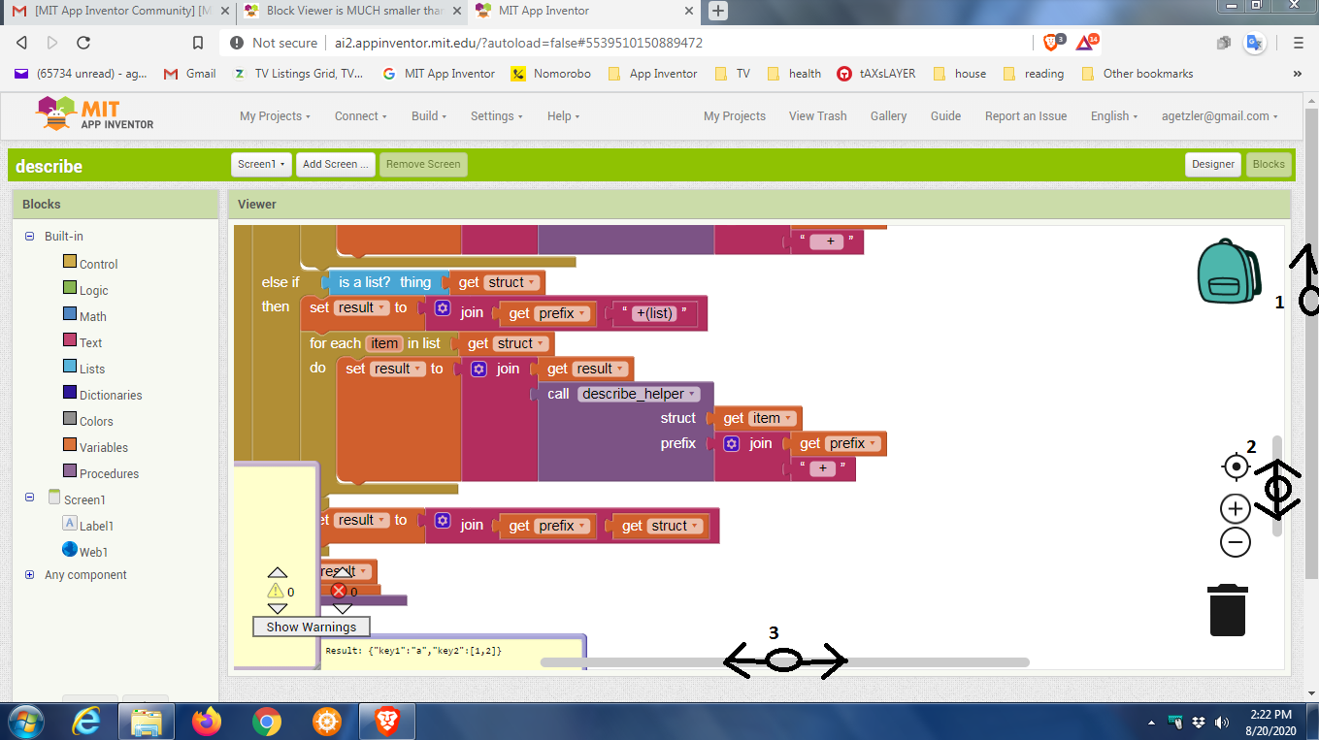Toggle the warnings counter indicator
The height and width of the screenshot is (740, 1319).
[278, 589]
